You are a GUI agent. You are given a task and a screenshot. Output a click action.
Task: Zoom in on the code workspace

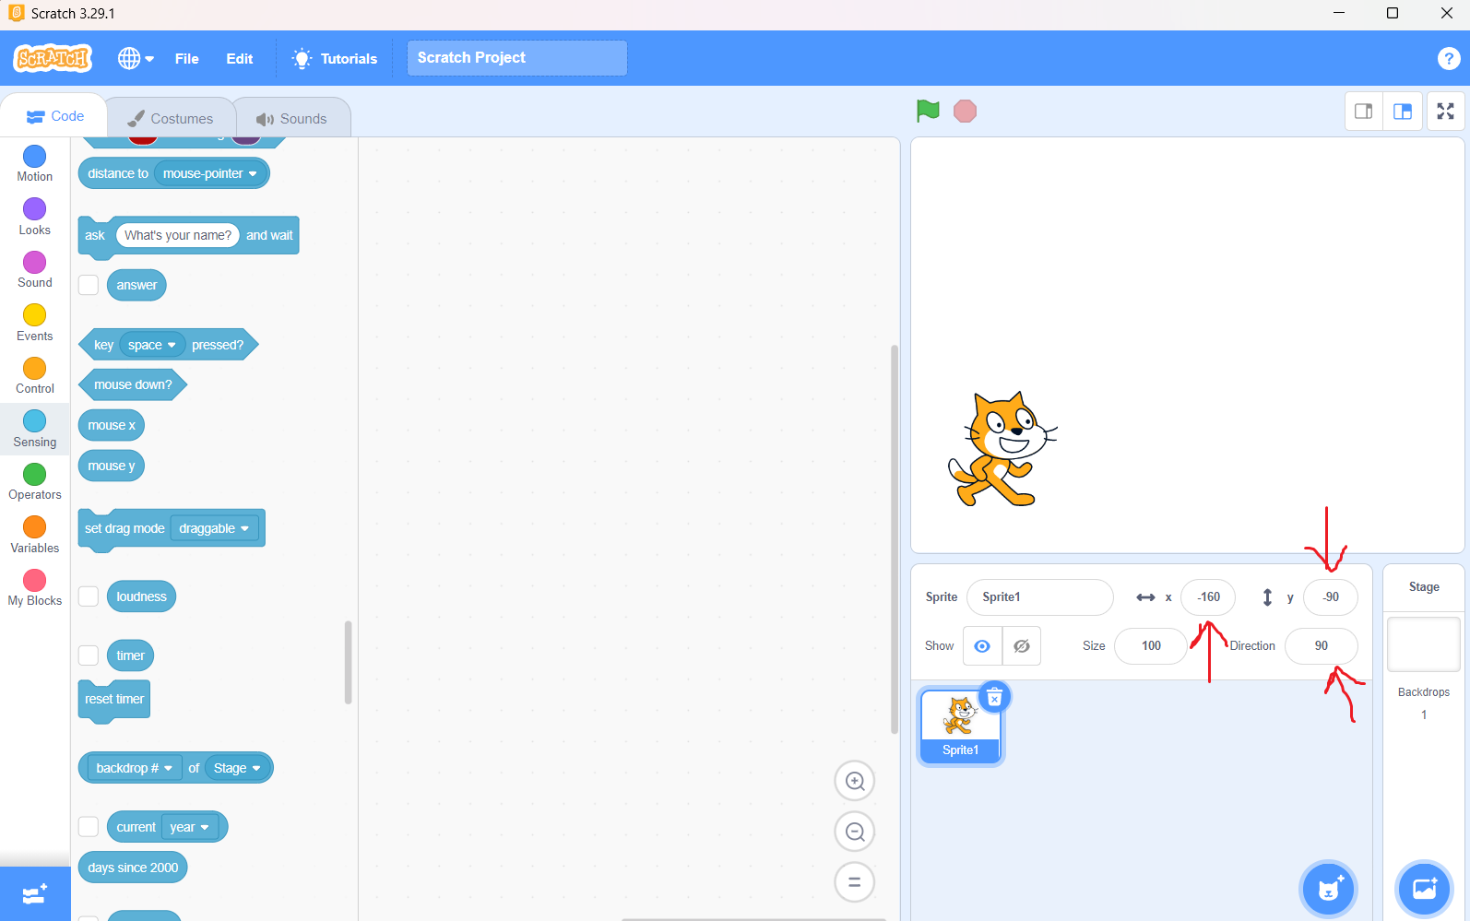(x=854, y=782)
